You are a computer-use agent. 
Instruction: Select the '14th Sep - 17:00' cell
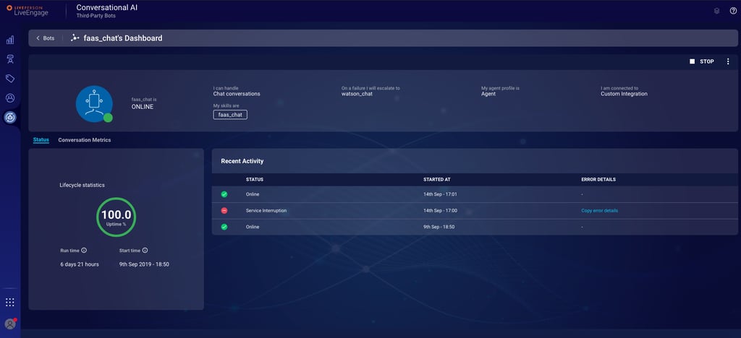coord(440,211)
